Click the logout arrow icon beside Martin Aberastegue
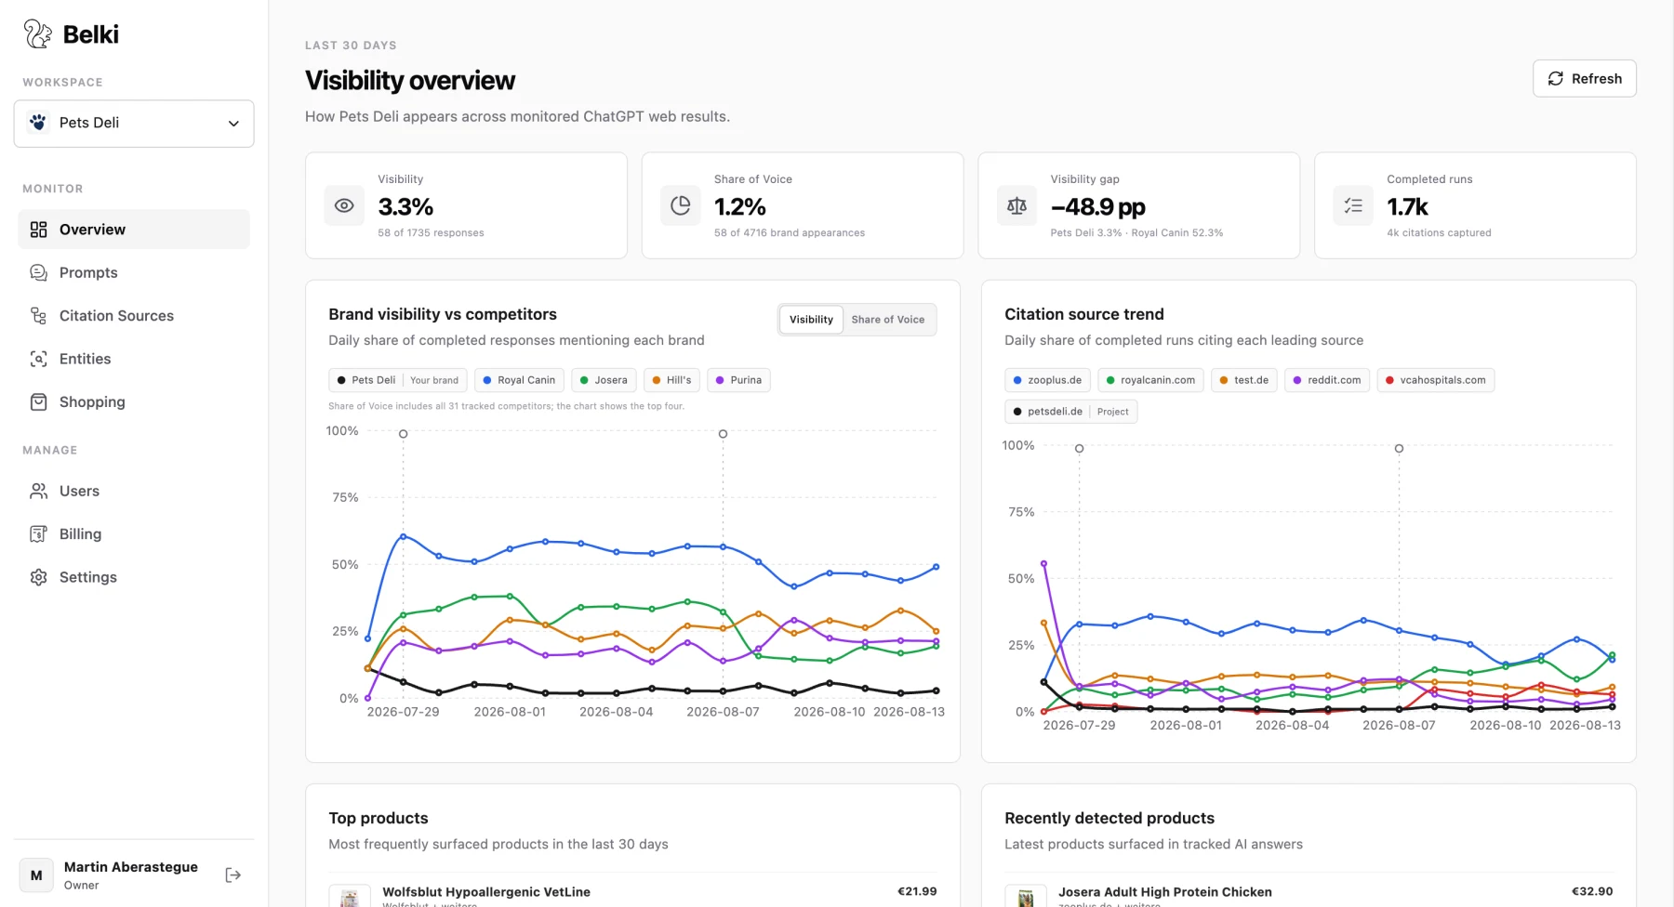The width and height of the screenshot is (1674, 907). pyautogui.click(x=233, y=874)
